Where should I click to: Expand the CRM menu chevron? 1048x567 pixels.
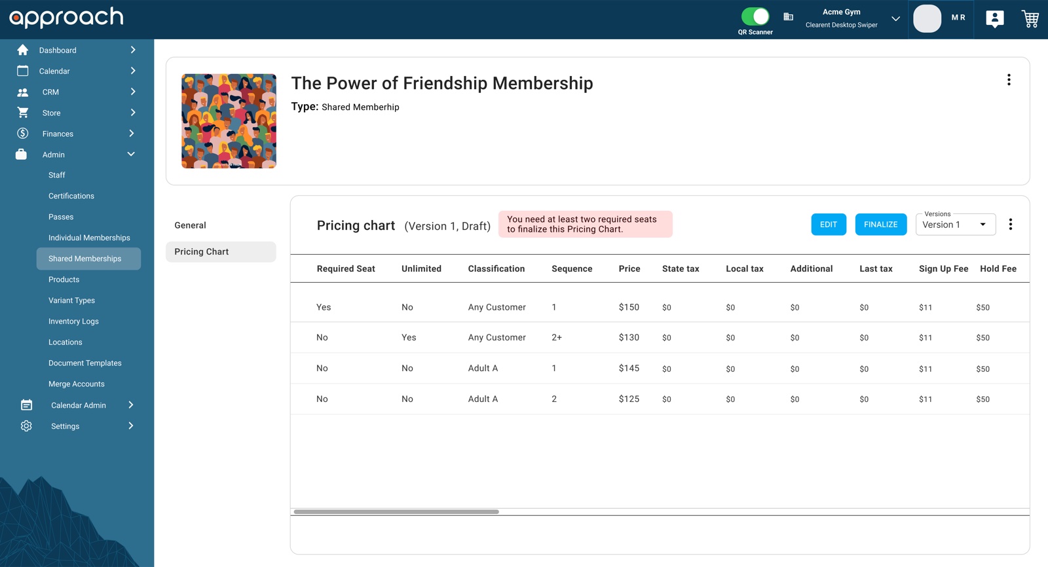click(x=133, y=92)
